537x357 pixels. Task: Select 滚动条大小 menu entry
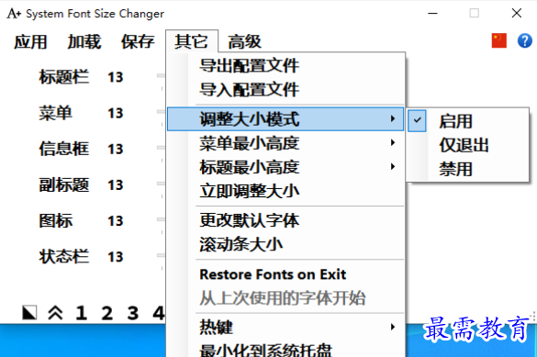pyautogui.click(x=285, y=244)
